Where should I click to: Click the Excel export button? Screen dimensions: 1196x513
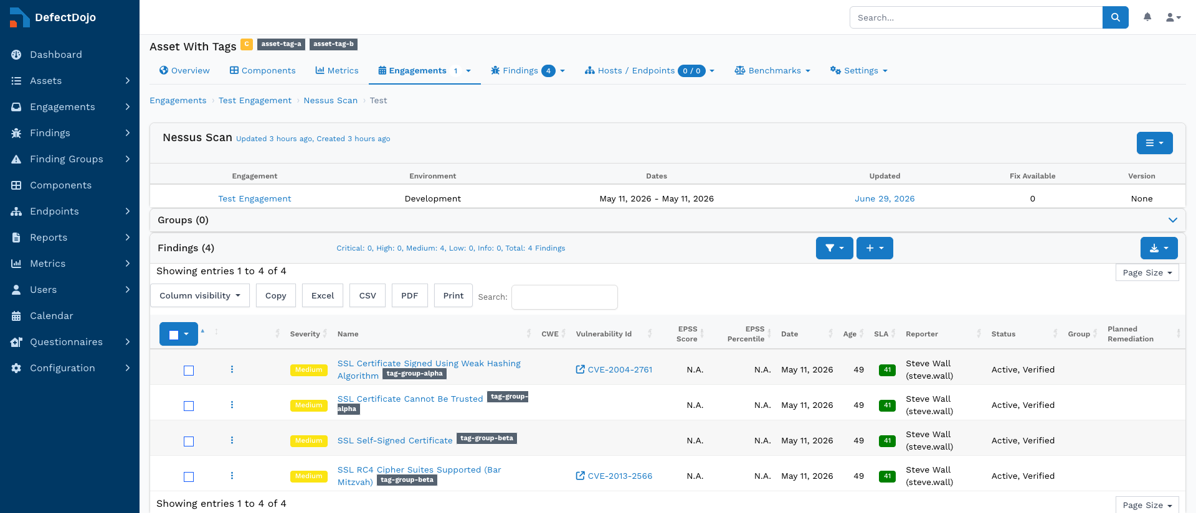pyautogui.click(x=323, y=295)
